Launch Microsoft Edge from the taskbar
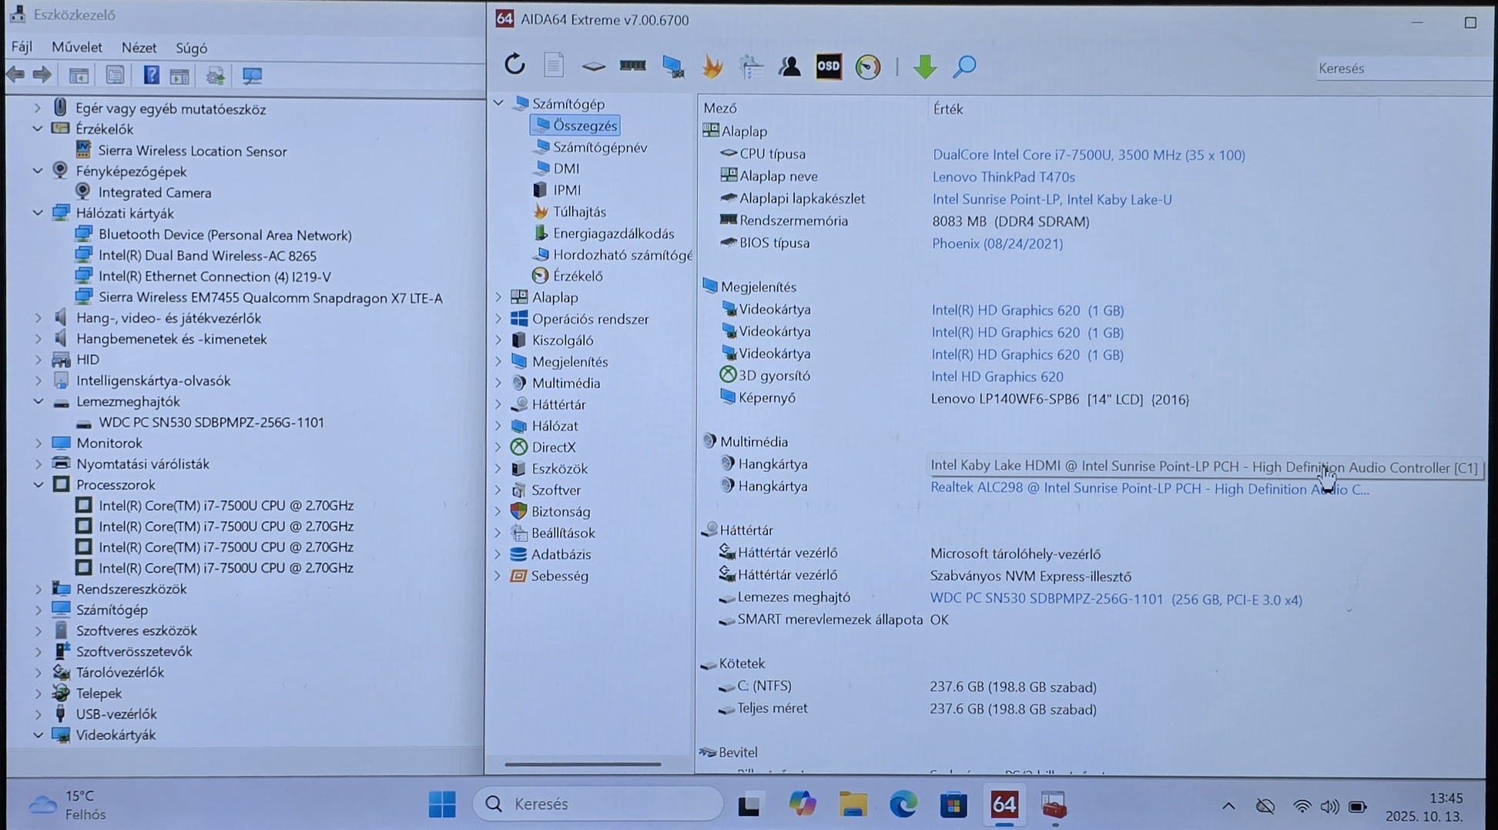This screenshot has height=830, width=1498. pos(903,805)
